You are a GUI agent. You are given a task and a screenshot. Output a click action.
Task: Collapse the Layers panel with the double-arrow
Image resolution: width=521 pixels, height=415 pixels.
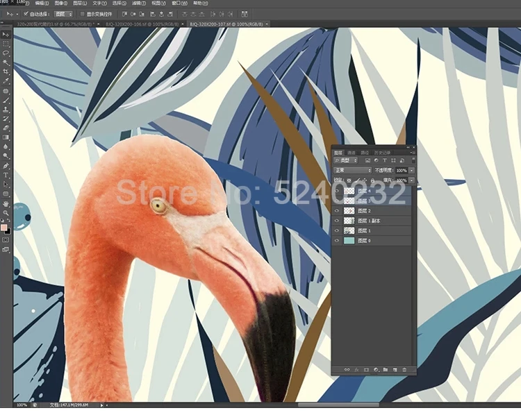[x=408, y=147]
